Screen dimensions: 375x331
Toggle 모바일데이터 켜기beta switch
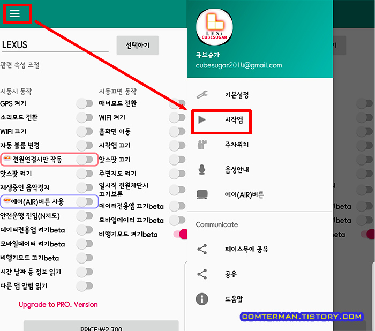click(85, 244)
